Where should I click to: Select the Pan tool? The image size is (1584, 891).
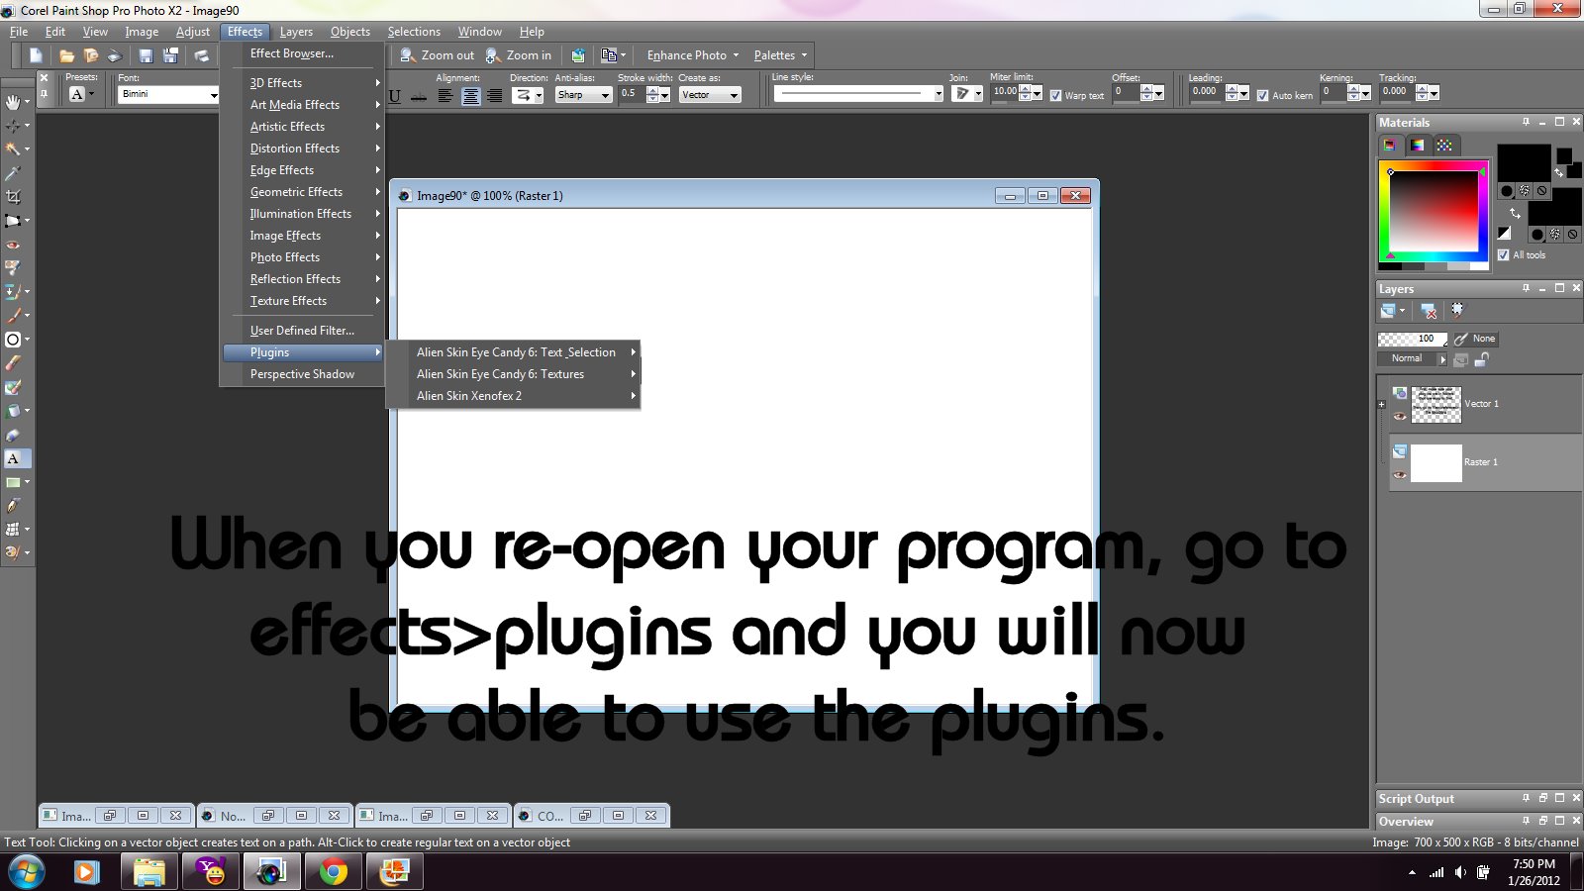[14, 103]
